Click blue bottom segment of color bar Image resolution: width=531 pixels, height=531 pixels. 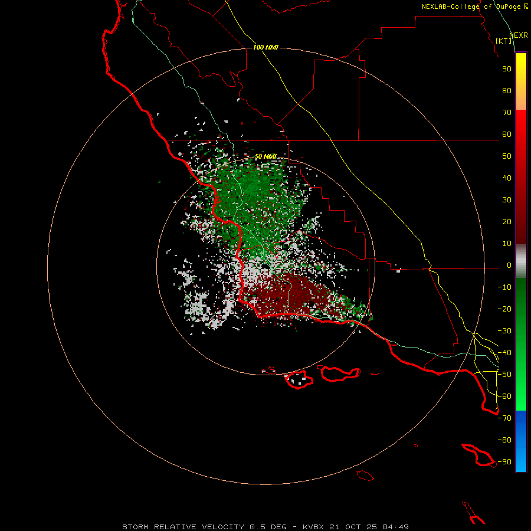521,441
